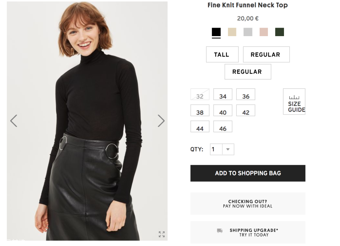Expand product image to fullscreen
Image resolution: width=340 pixels, height=246 pixels.
coord(162,234)
